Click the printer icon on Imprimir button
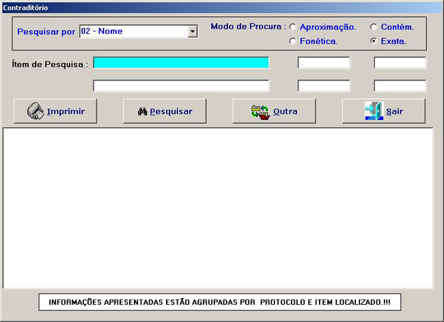Viewport: 444px width, 322px height. pos(36,111)
